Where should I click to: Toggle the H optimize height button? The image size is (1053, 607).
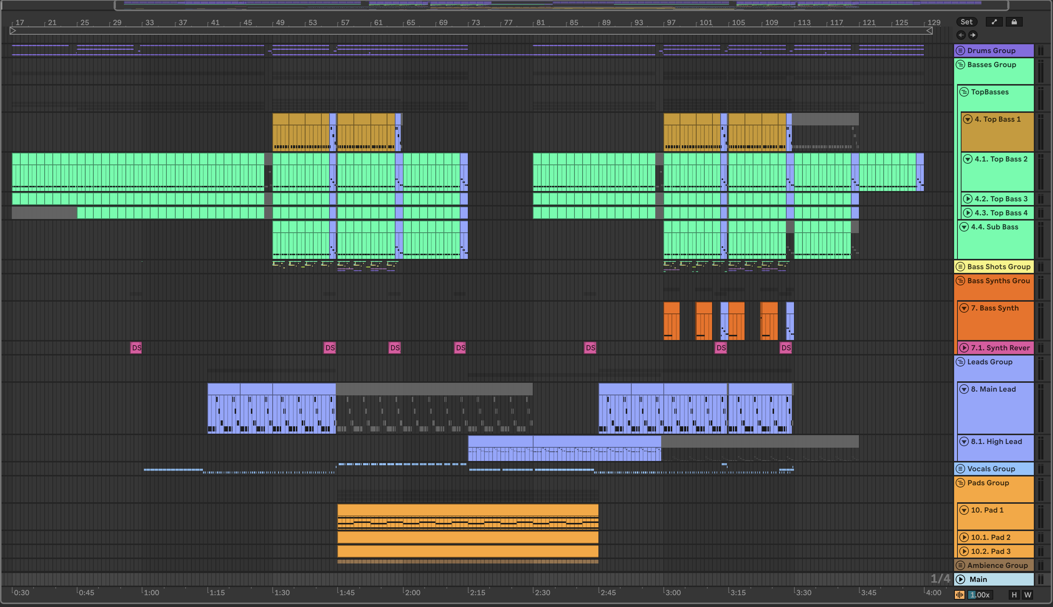pyautogui.click(x=1014, y=595)
